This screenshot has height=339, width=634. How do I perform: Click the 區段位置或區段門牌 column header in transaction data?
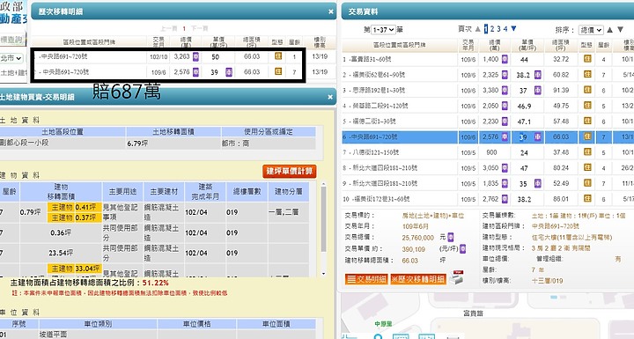399,45
